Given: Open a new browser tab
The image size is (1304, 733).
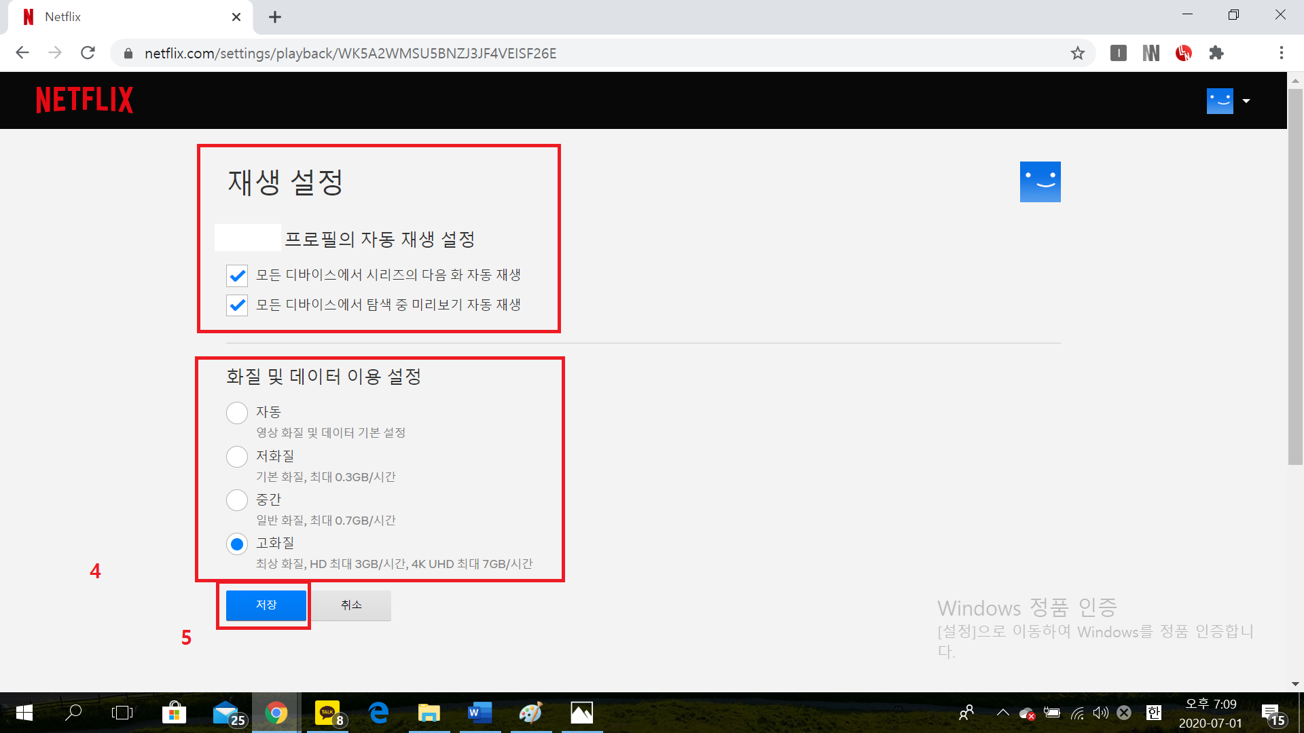Looking at the screenshot, I should tap(275, 17).
